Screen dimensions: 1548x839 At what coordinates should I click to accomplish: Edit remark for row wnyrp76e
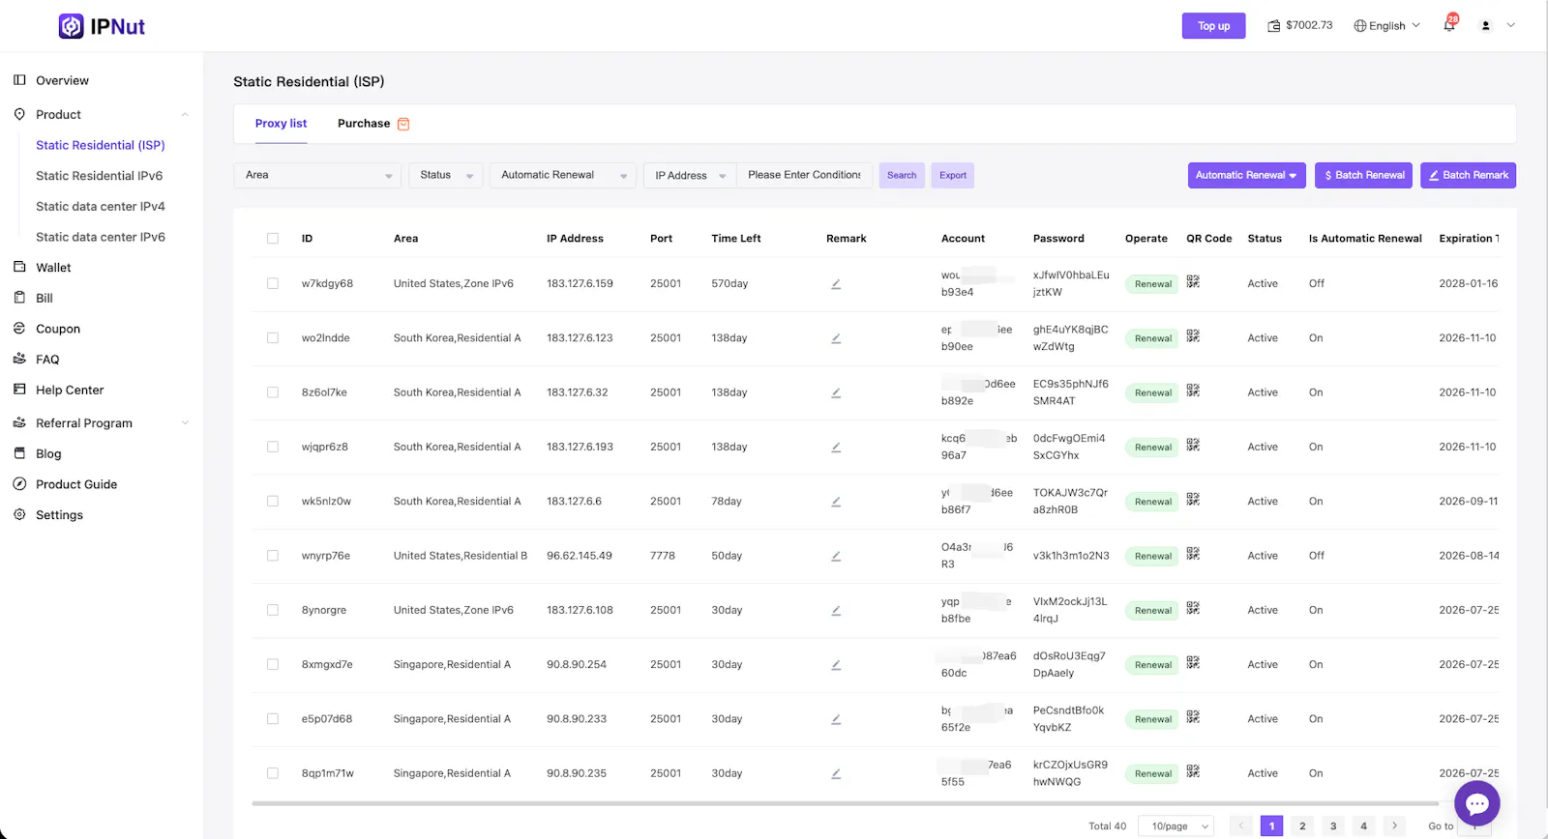(x=836, y=556)
